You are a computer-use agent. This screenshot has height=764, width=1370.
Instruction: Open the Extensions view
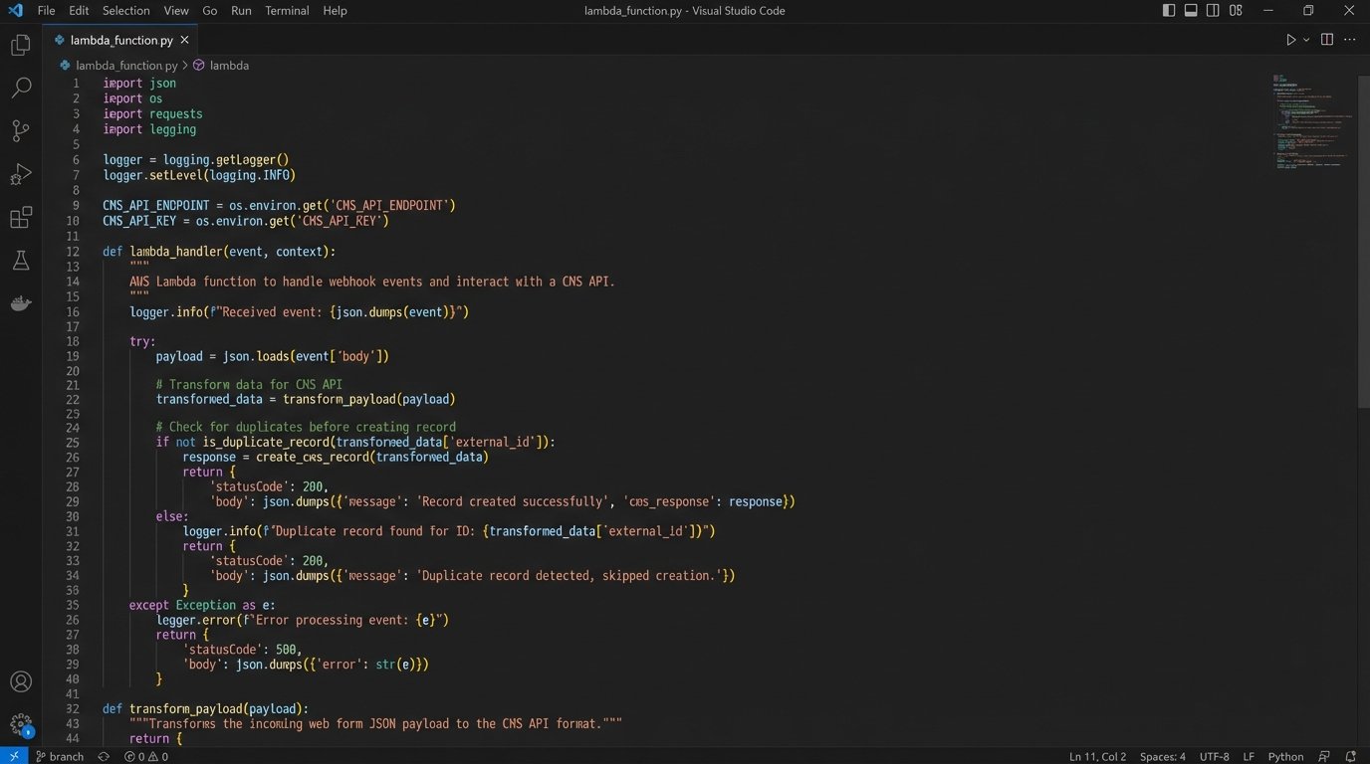[x=21, y=217]
